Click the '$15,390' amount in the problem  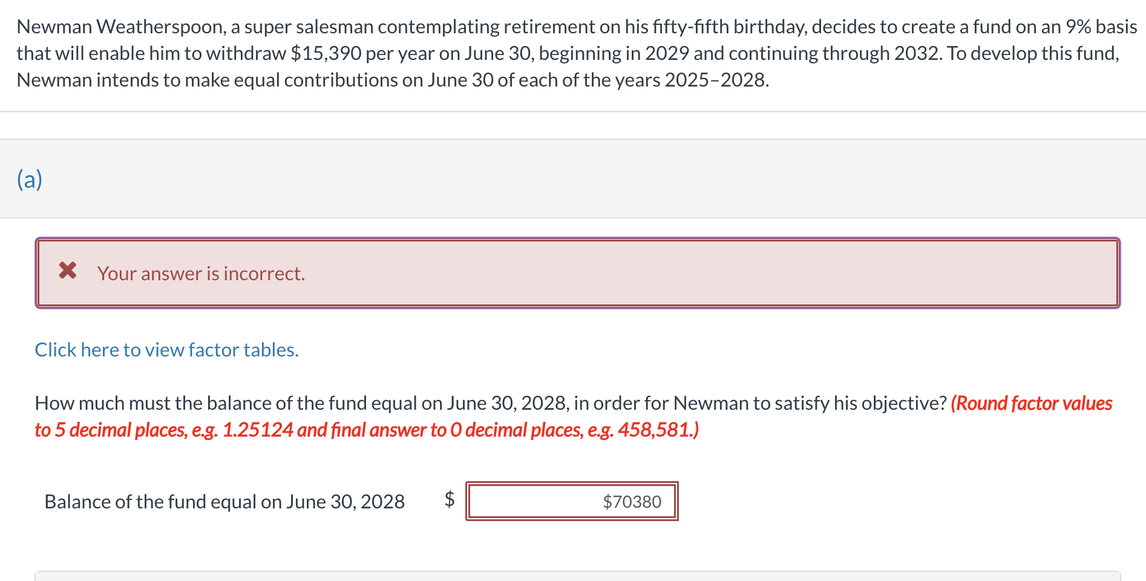(x=326, y=53)
